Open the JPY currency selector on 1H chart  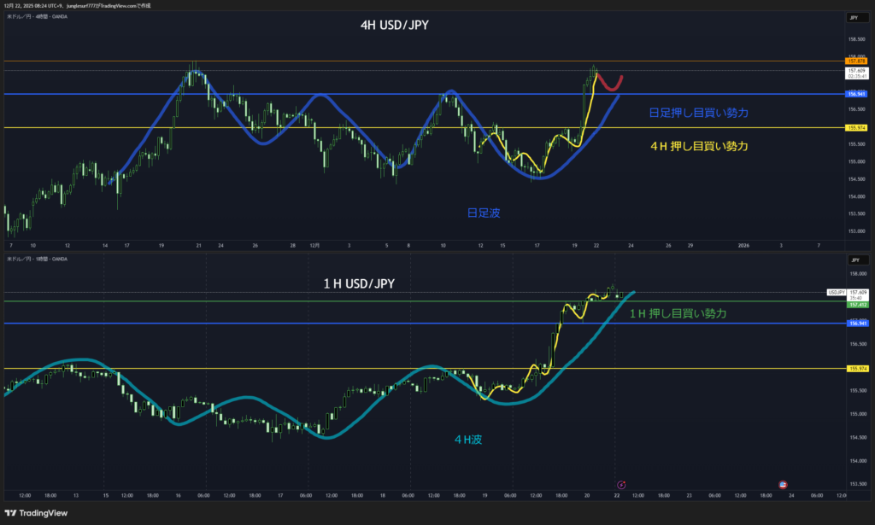click(853, 259)
